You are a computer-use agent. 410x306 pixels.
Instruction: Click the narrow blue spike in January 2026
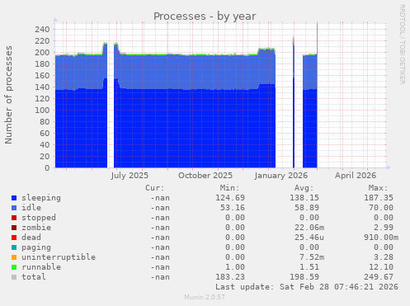(x=294, y=105)
